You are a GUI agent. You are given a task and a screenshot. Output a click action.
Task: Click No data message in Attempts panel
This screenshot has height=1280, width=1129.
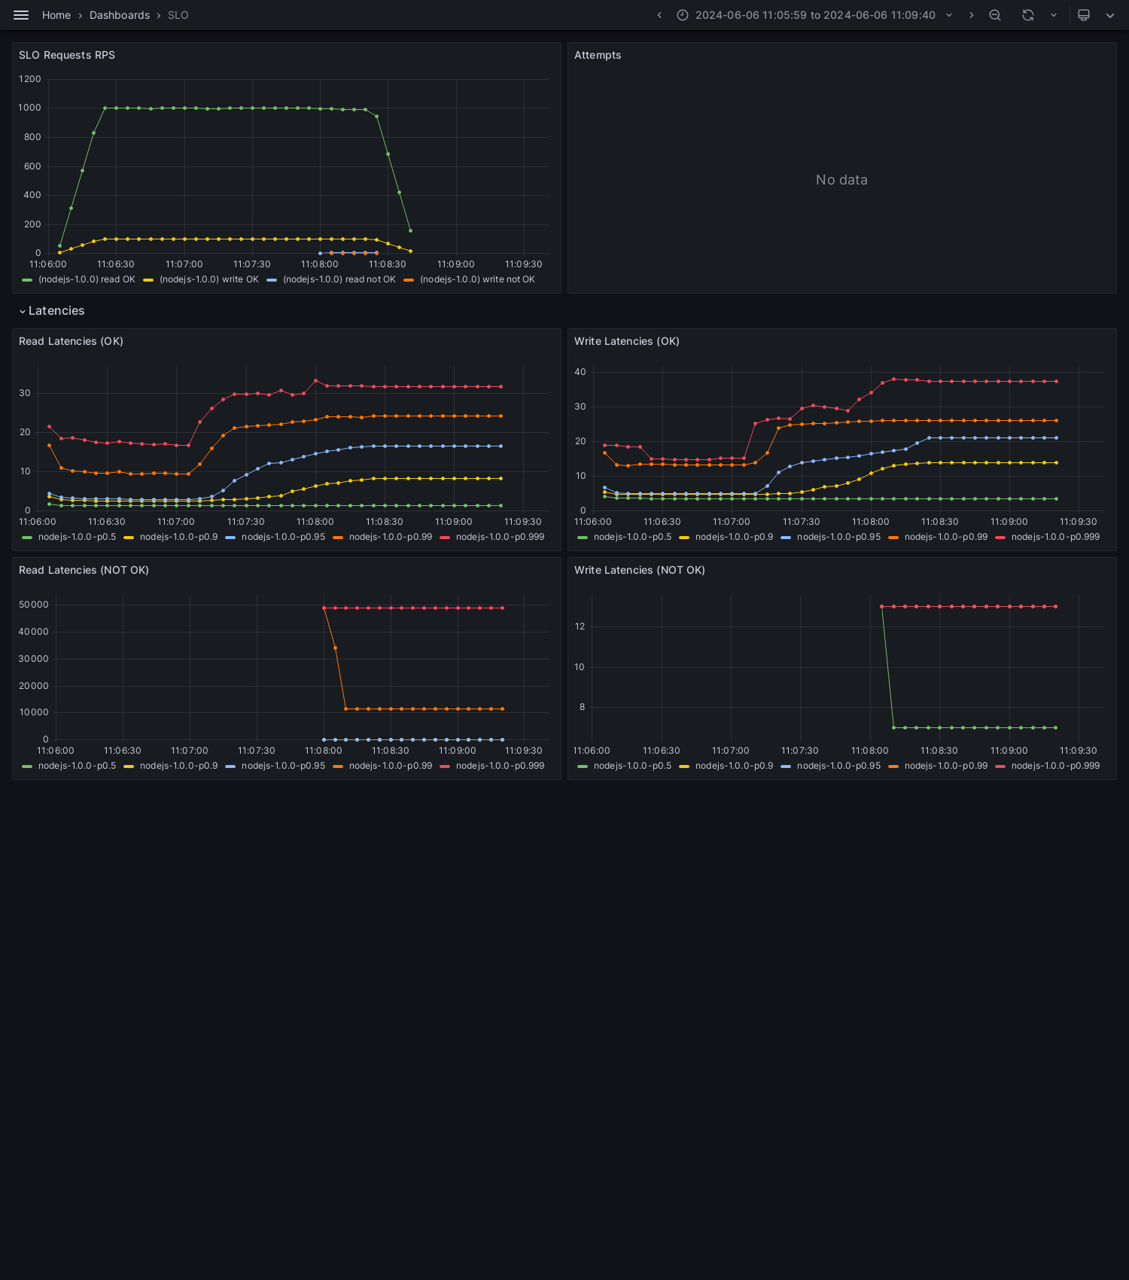pos(841,180)
